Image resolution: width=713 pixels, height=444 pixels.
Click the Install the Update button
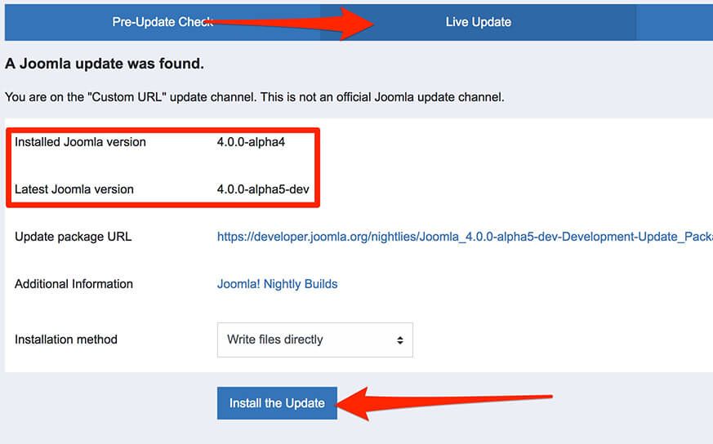pyautogui.click(x=277, y=403)
